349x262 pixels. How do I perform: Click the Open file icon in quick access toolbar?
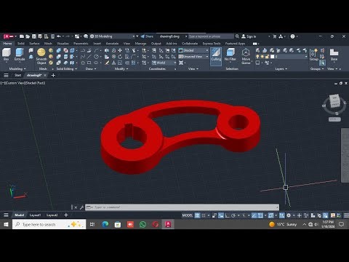tap(28, 36)
